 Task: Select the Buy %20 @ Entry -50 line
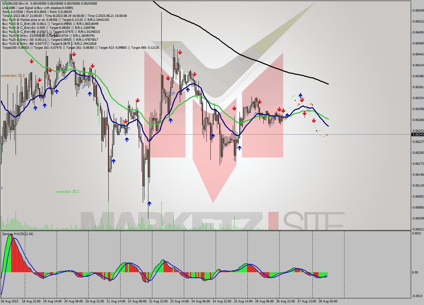[x=50, y=39]
